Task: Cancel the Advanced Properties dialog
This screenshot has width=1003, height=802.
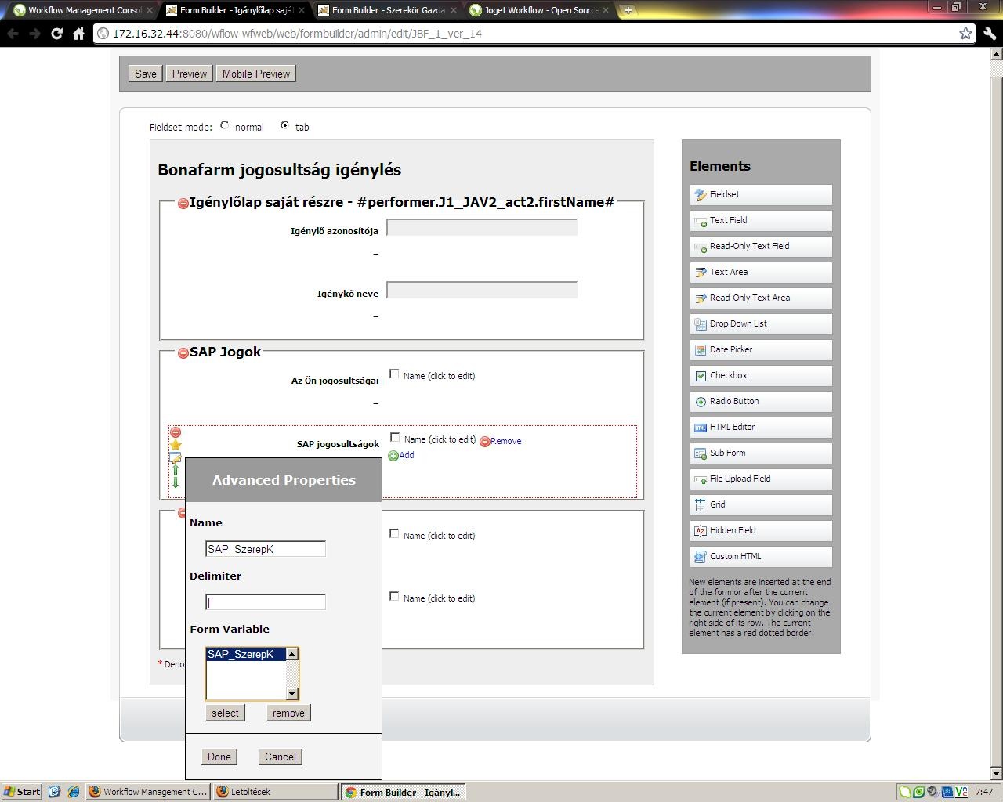Action: pyautogui.click(x=281, y=757)
